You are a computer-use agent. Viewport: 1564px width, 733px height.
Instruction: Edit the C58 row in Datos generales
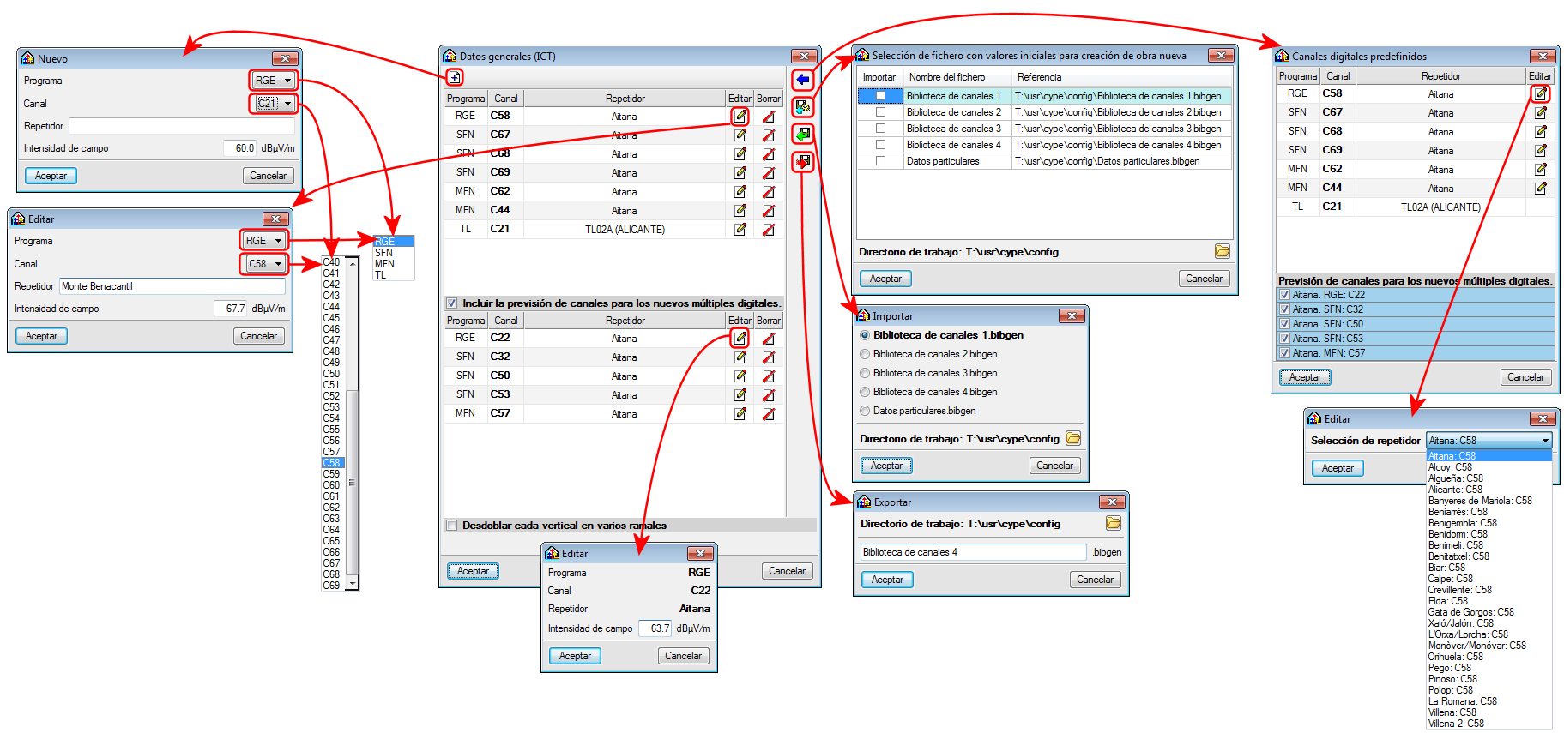click(740, 116)
